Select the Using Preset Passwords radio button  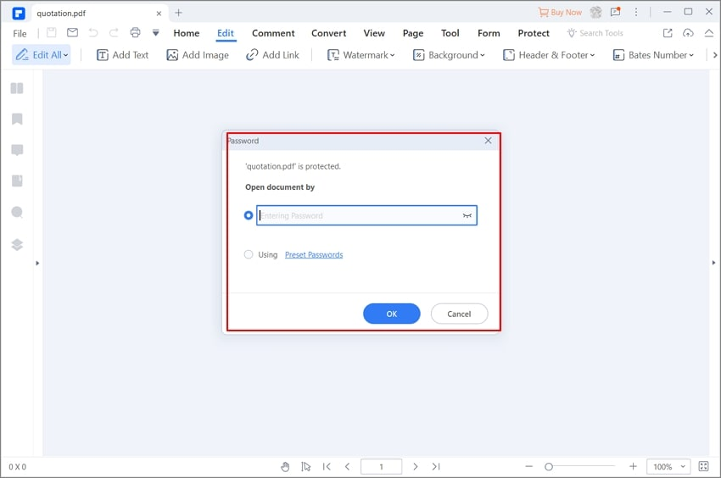click(x=249, y=254)
